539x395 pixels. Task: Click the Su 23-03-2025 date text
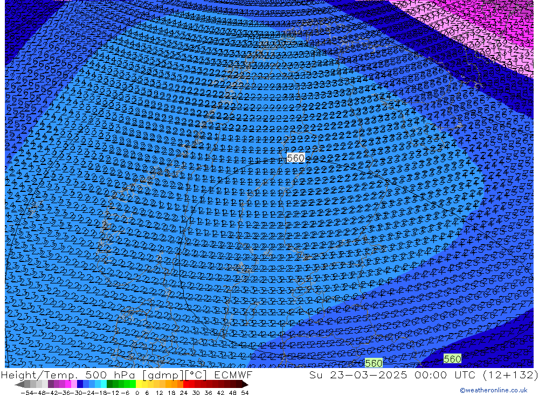[x=368, y=375]
